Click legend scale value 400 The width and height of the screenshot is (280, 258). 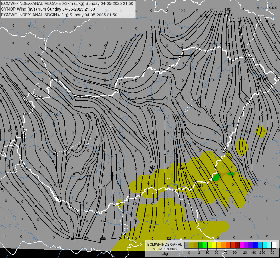pyautogui.click(x=271, y=253)
